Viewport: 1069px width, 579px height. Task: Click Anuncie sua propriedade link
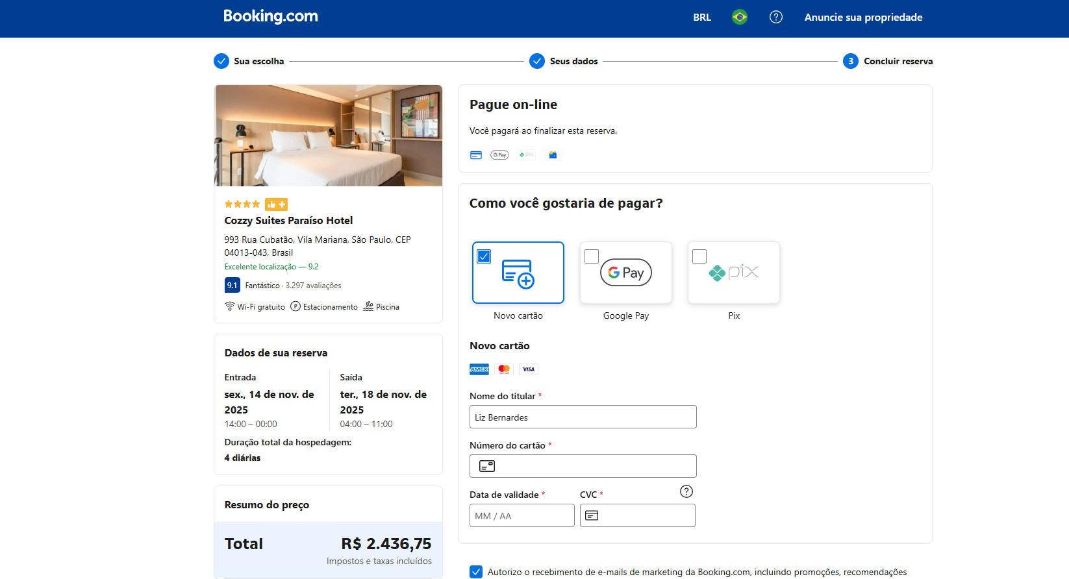click(862, 18)
